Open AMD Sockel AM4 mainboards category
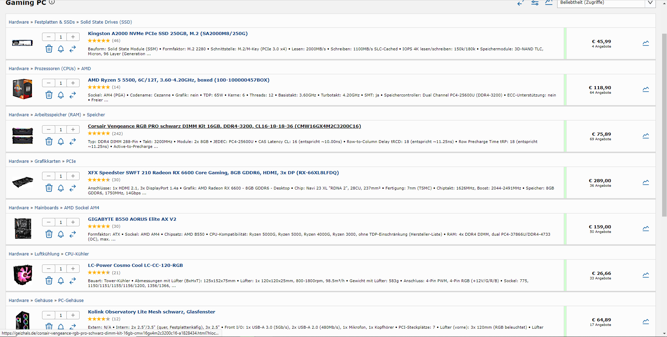This screenshot has width=667, height=337. 82,208
